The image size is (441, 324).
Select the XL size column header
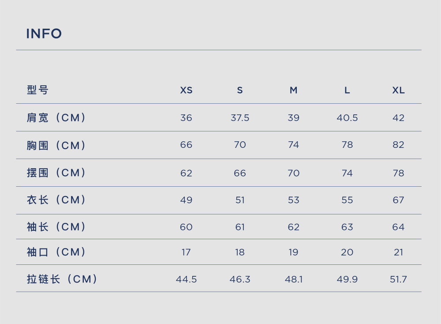[x=398, y=90]
